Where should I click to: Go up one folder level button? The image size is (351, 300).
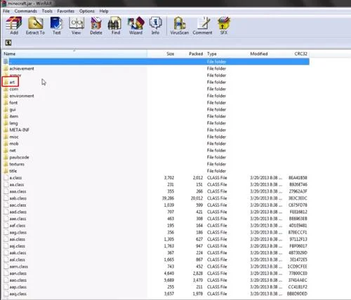pos(8,43)
